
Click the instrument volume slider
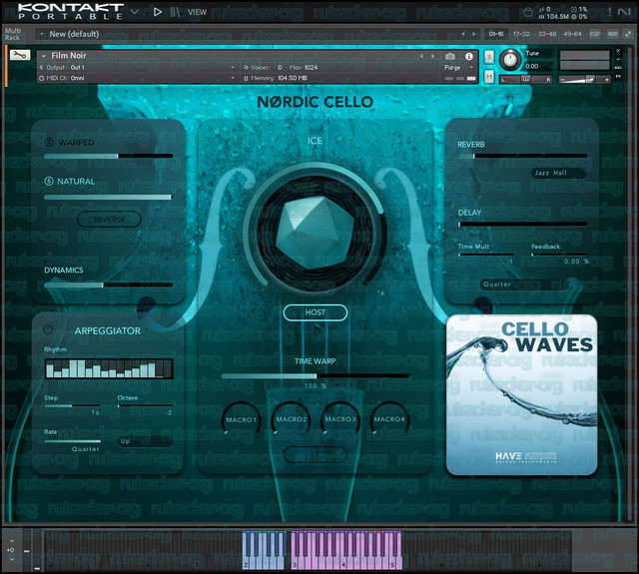coord(584,80)
